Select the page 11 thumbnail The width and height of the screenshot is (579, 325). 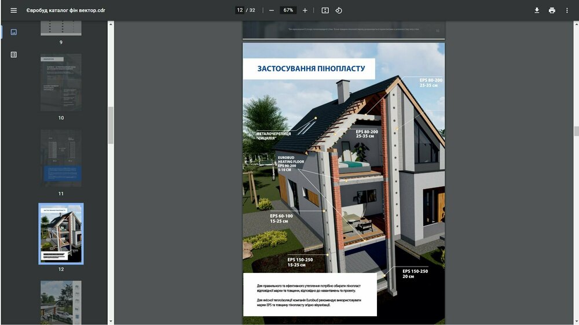(61, 158)
